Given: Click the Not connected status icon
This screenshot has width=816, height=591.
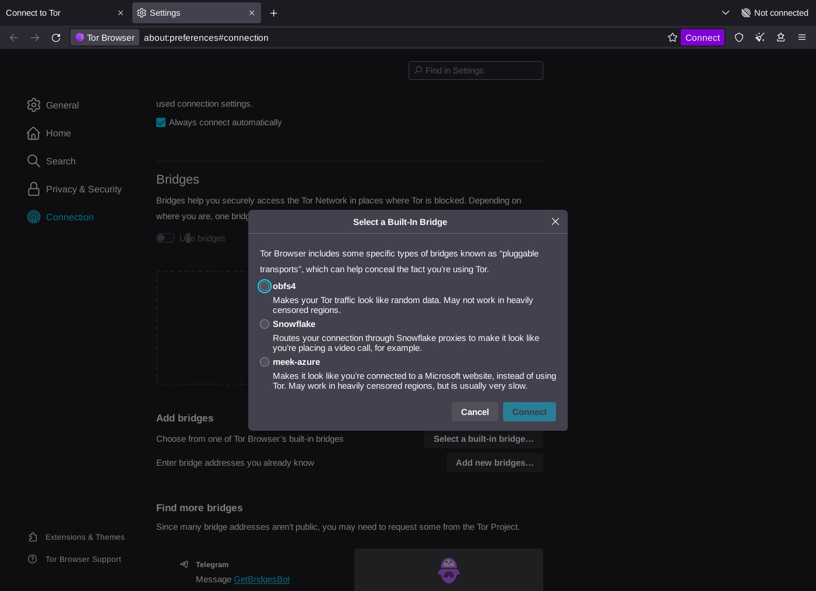Looking at the screenshot, I should (745, 13).
